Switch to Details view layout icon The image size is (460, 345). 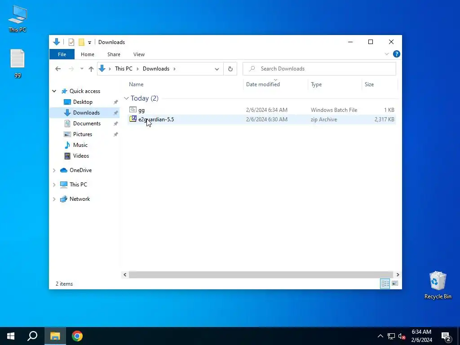(385, 284)
